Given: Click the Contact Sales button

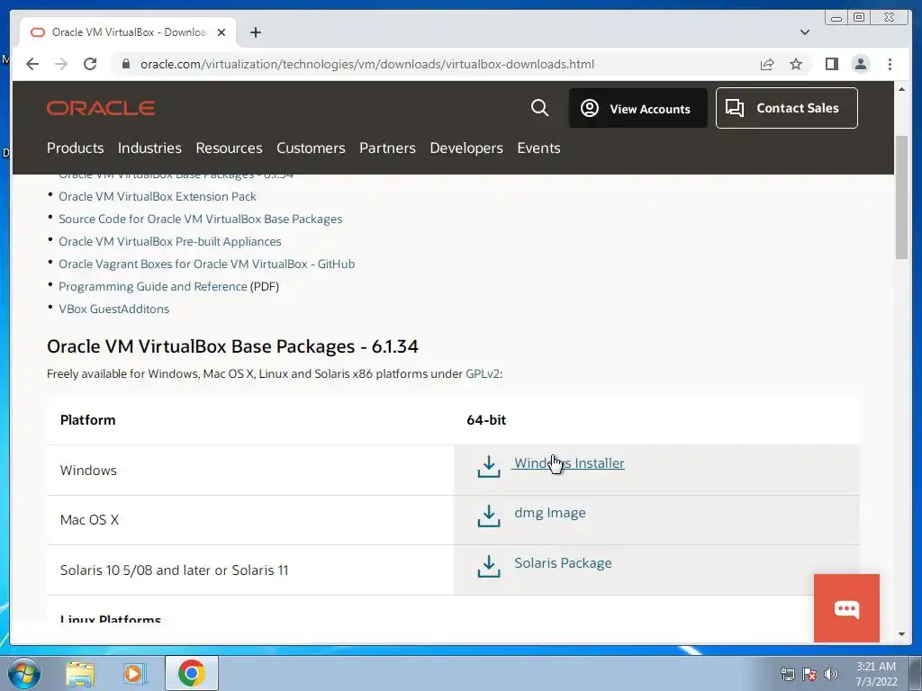Looking at the screenshot, I should (786, 108).
